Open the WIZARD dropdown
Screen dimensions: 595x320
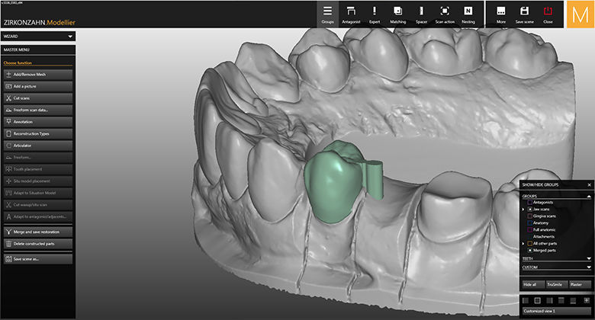[x=38, y=37]
